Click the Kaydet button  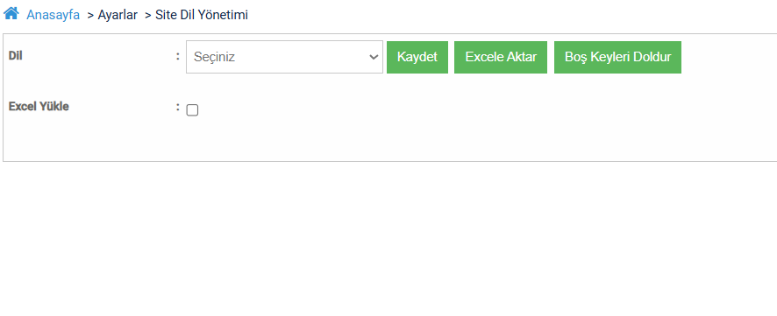pyautogui.click(x=417, y=57)
